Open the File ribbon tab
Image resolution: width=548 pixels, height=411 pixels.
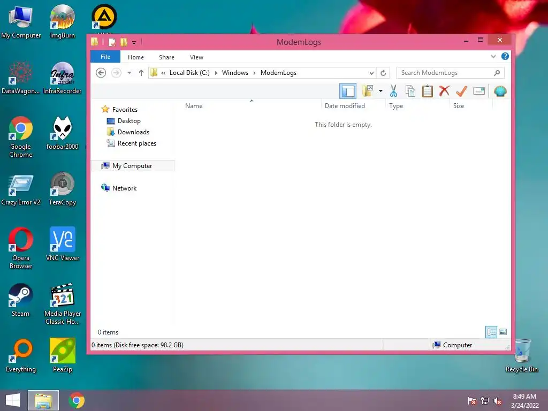tap(105, 57)
